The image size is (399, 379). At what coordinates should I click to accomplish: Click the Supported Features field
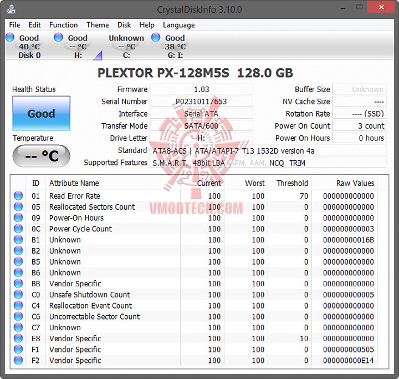268,163
